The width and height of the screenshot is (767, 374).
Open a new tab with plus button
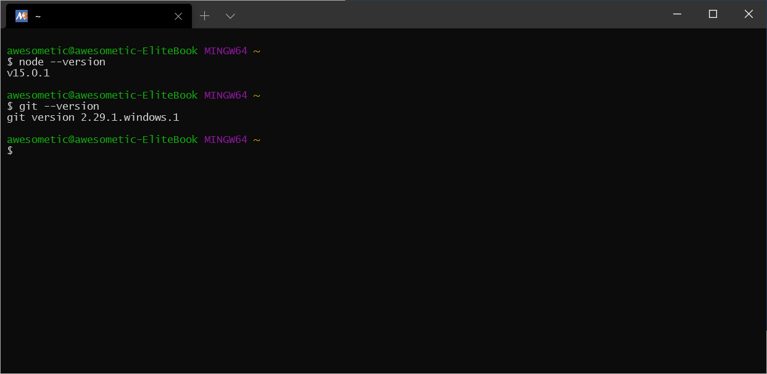point(205,16)
